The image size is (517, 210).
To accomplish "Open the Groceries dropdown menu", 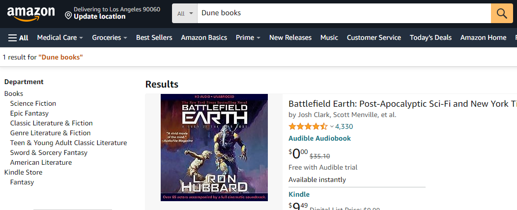I will pos(110,37).
